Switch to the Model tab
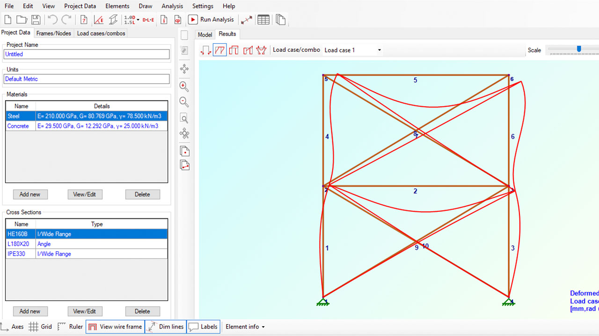 point(205,35)
